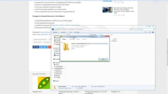Click Downloads (E:) in the address breadcrumb
This screenshot has height=94, width=168.
tap(71, 29)
